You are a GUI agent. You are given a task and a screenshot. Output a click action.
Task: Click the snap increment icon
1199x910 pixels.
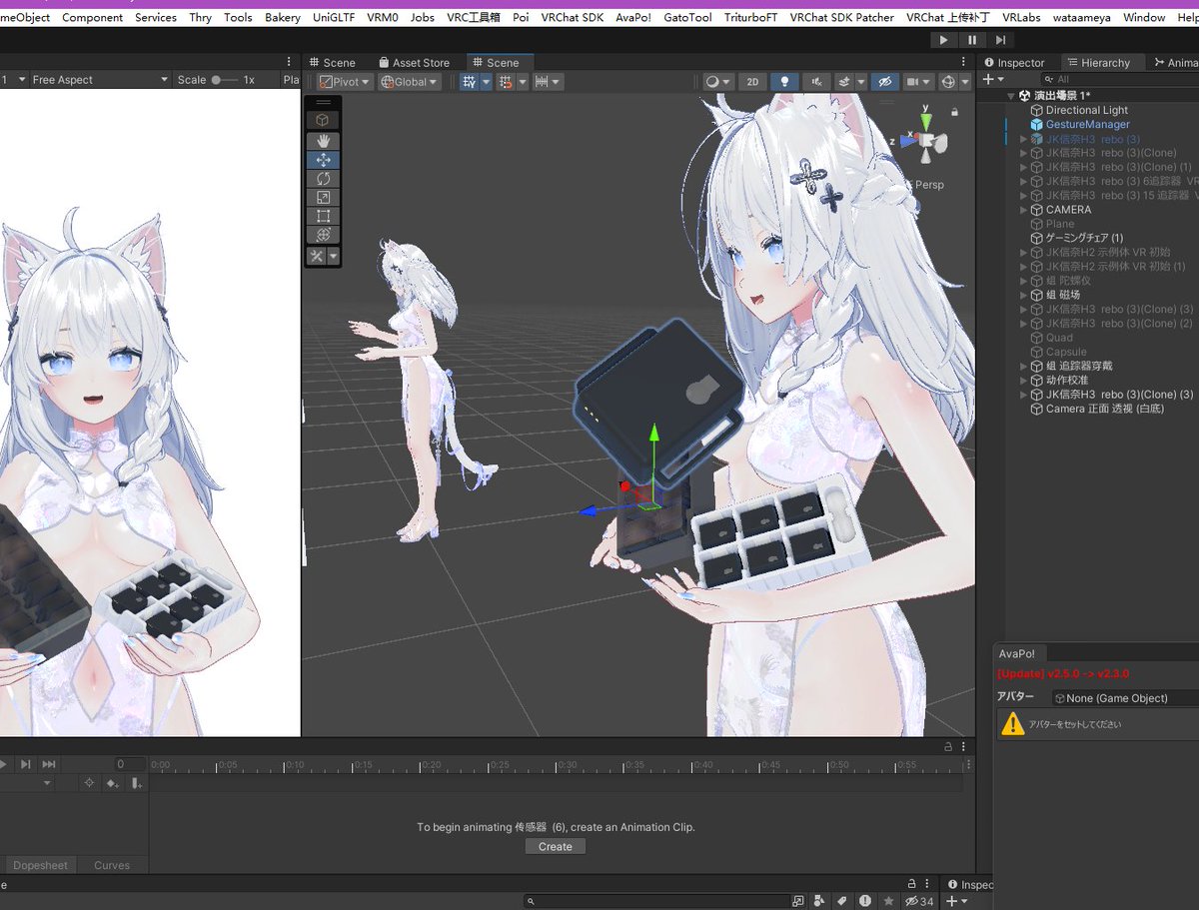[507, 82]
